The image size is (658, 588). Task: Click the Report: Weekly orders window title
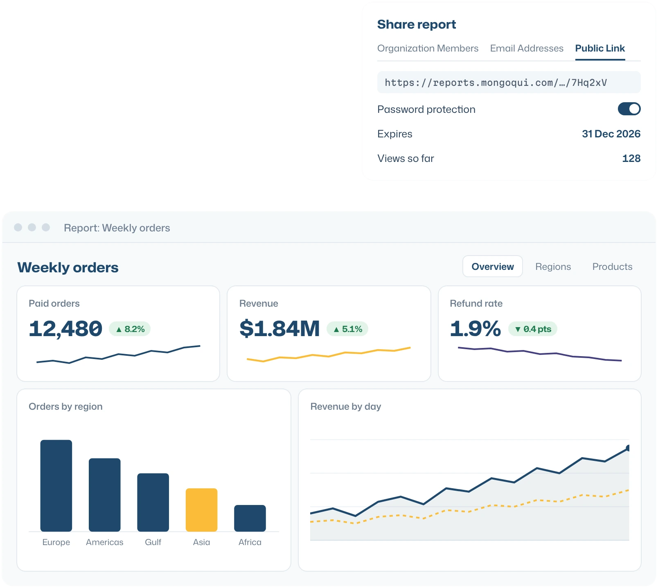[x=117, y=228]
